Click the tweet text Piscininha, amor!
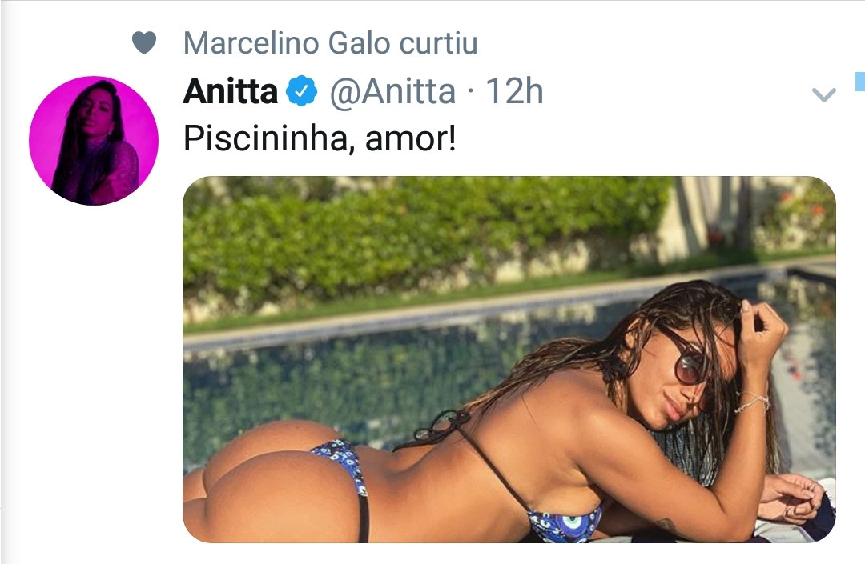The height and width of the screenshot is (564, 865). tap(320, 138)
